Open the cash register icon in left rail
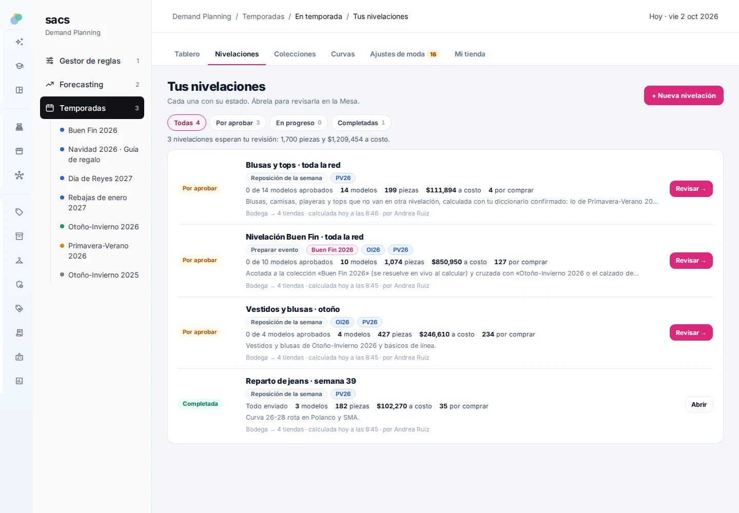This screenshot has height=513, width=739. [x=20, y=127]
